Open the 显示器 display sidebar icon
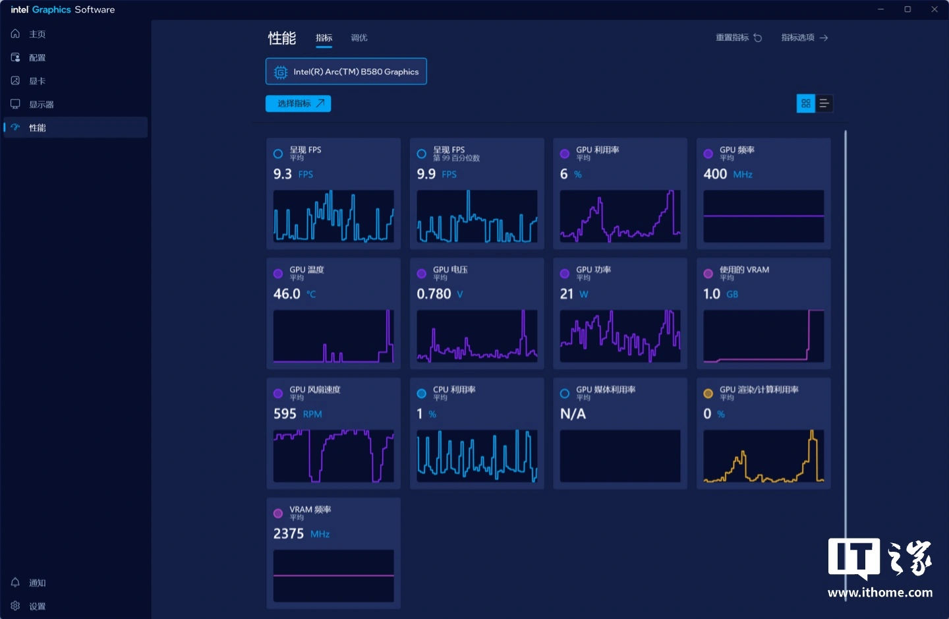The width and height of the screenshot is (949, 619). [15, 104]
